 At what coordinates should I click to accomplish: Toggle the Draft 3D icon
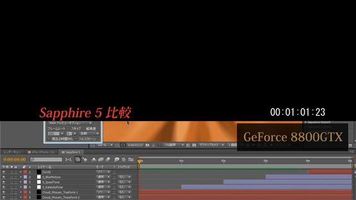pos(85,159)
